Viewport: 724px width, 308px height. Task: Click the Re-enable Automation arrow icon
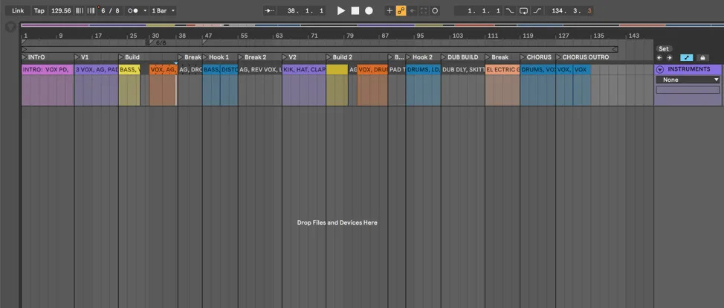tap(413, 10)
